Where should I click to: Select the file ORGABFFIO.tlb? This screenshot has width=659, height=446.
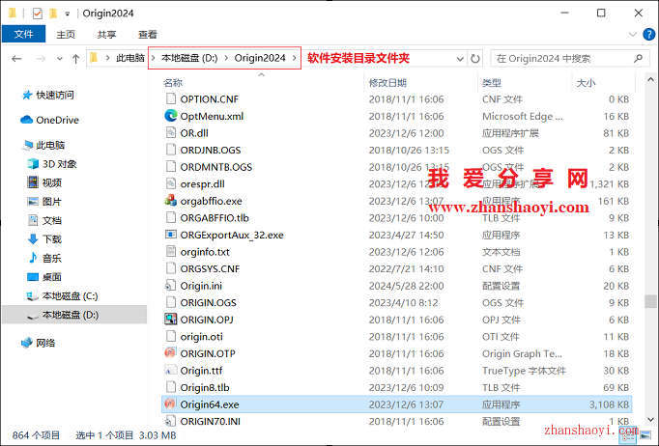coord(397,218)
